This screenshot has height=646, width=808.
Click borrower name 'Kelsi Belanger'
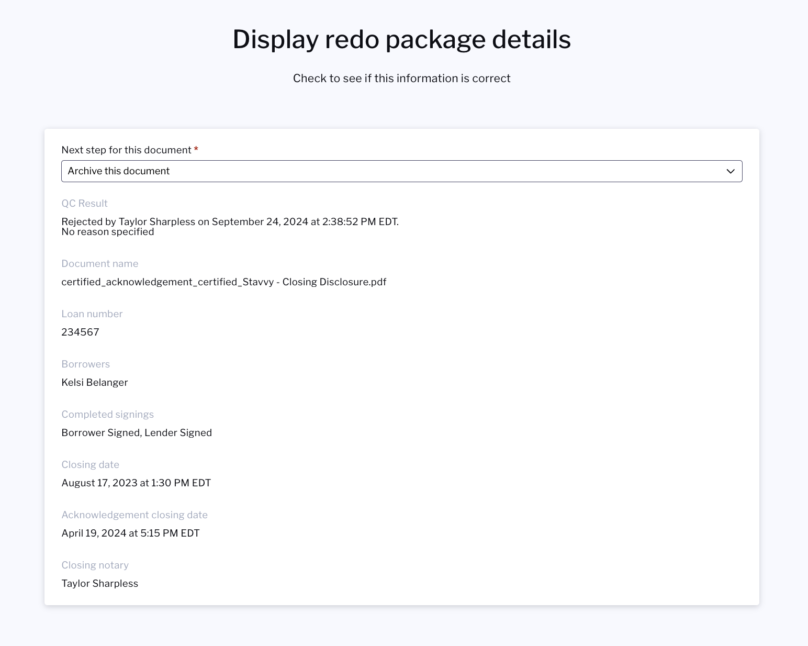pos(94,383)
